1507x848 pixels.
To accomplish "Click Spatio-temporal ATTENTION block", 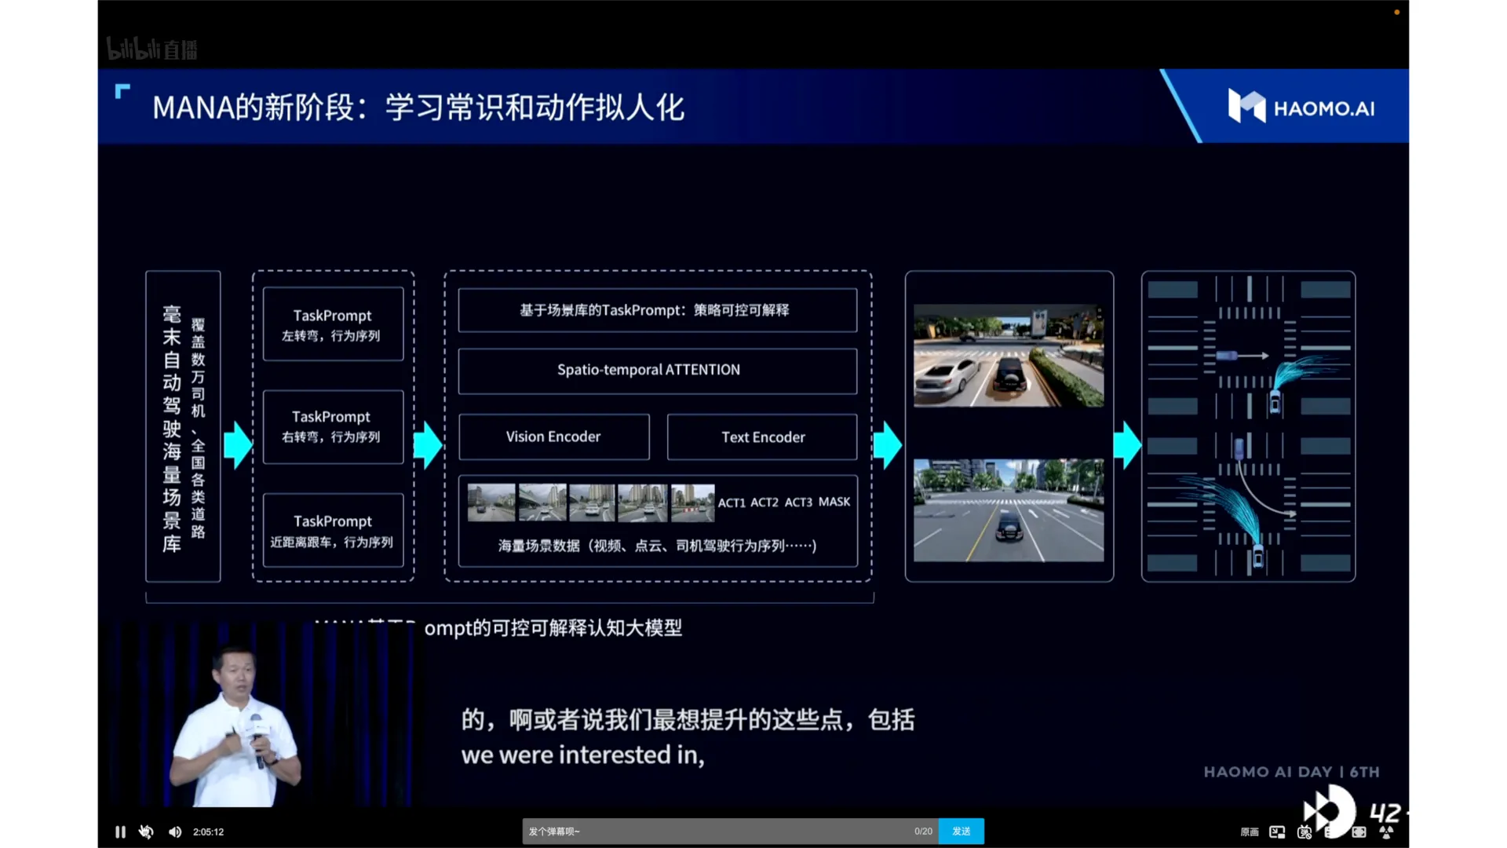I will point(657,370).
